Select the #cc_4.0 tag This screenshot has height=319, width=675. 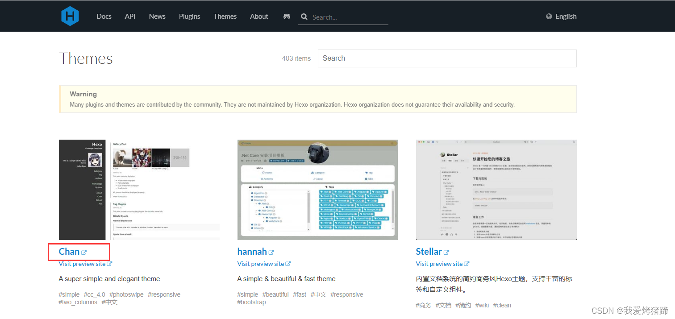click(94, 294)
